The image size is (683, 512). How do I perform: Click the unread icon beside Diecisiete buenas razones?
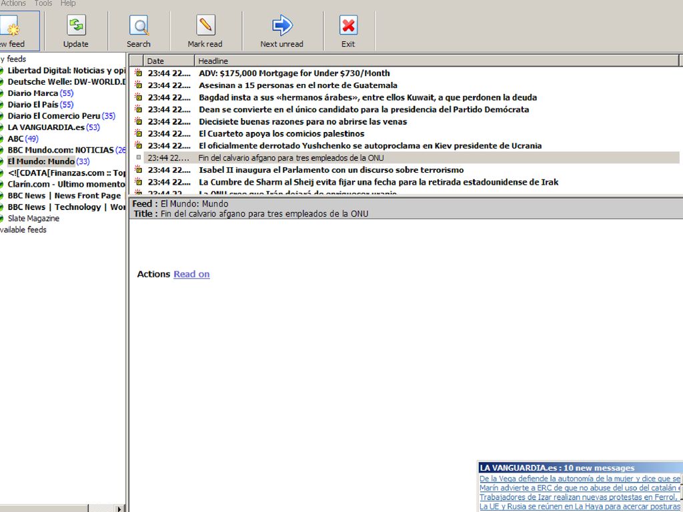coord(139,121)
